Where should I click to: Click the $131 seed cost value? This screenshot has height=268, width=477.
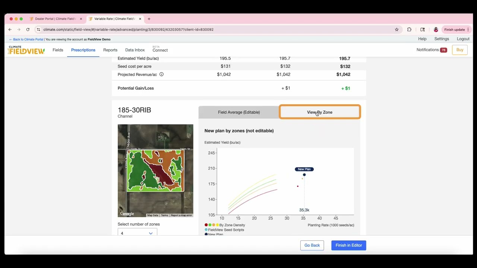point(225,66)
